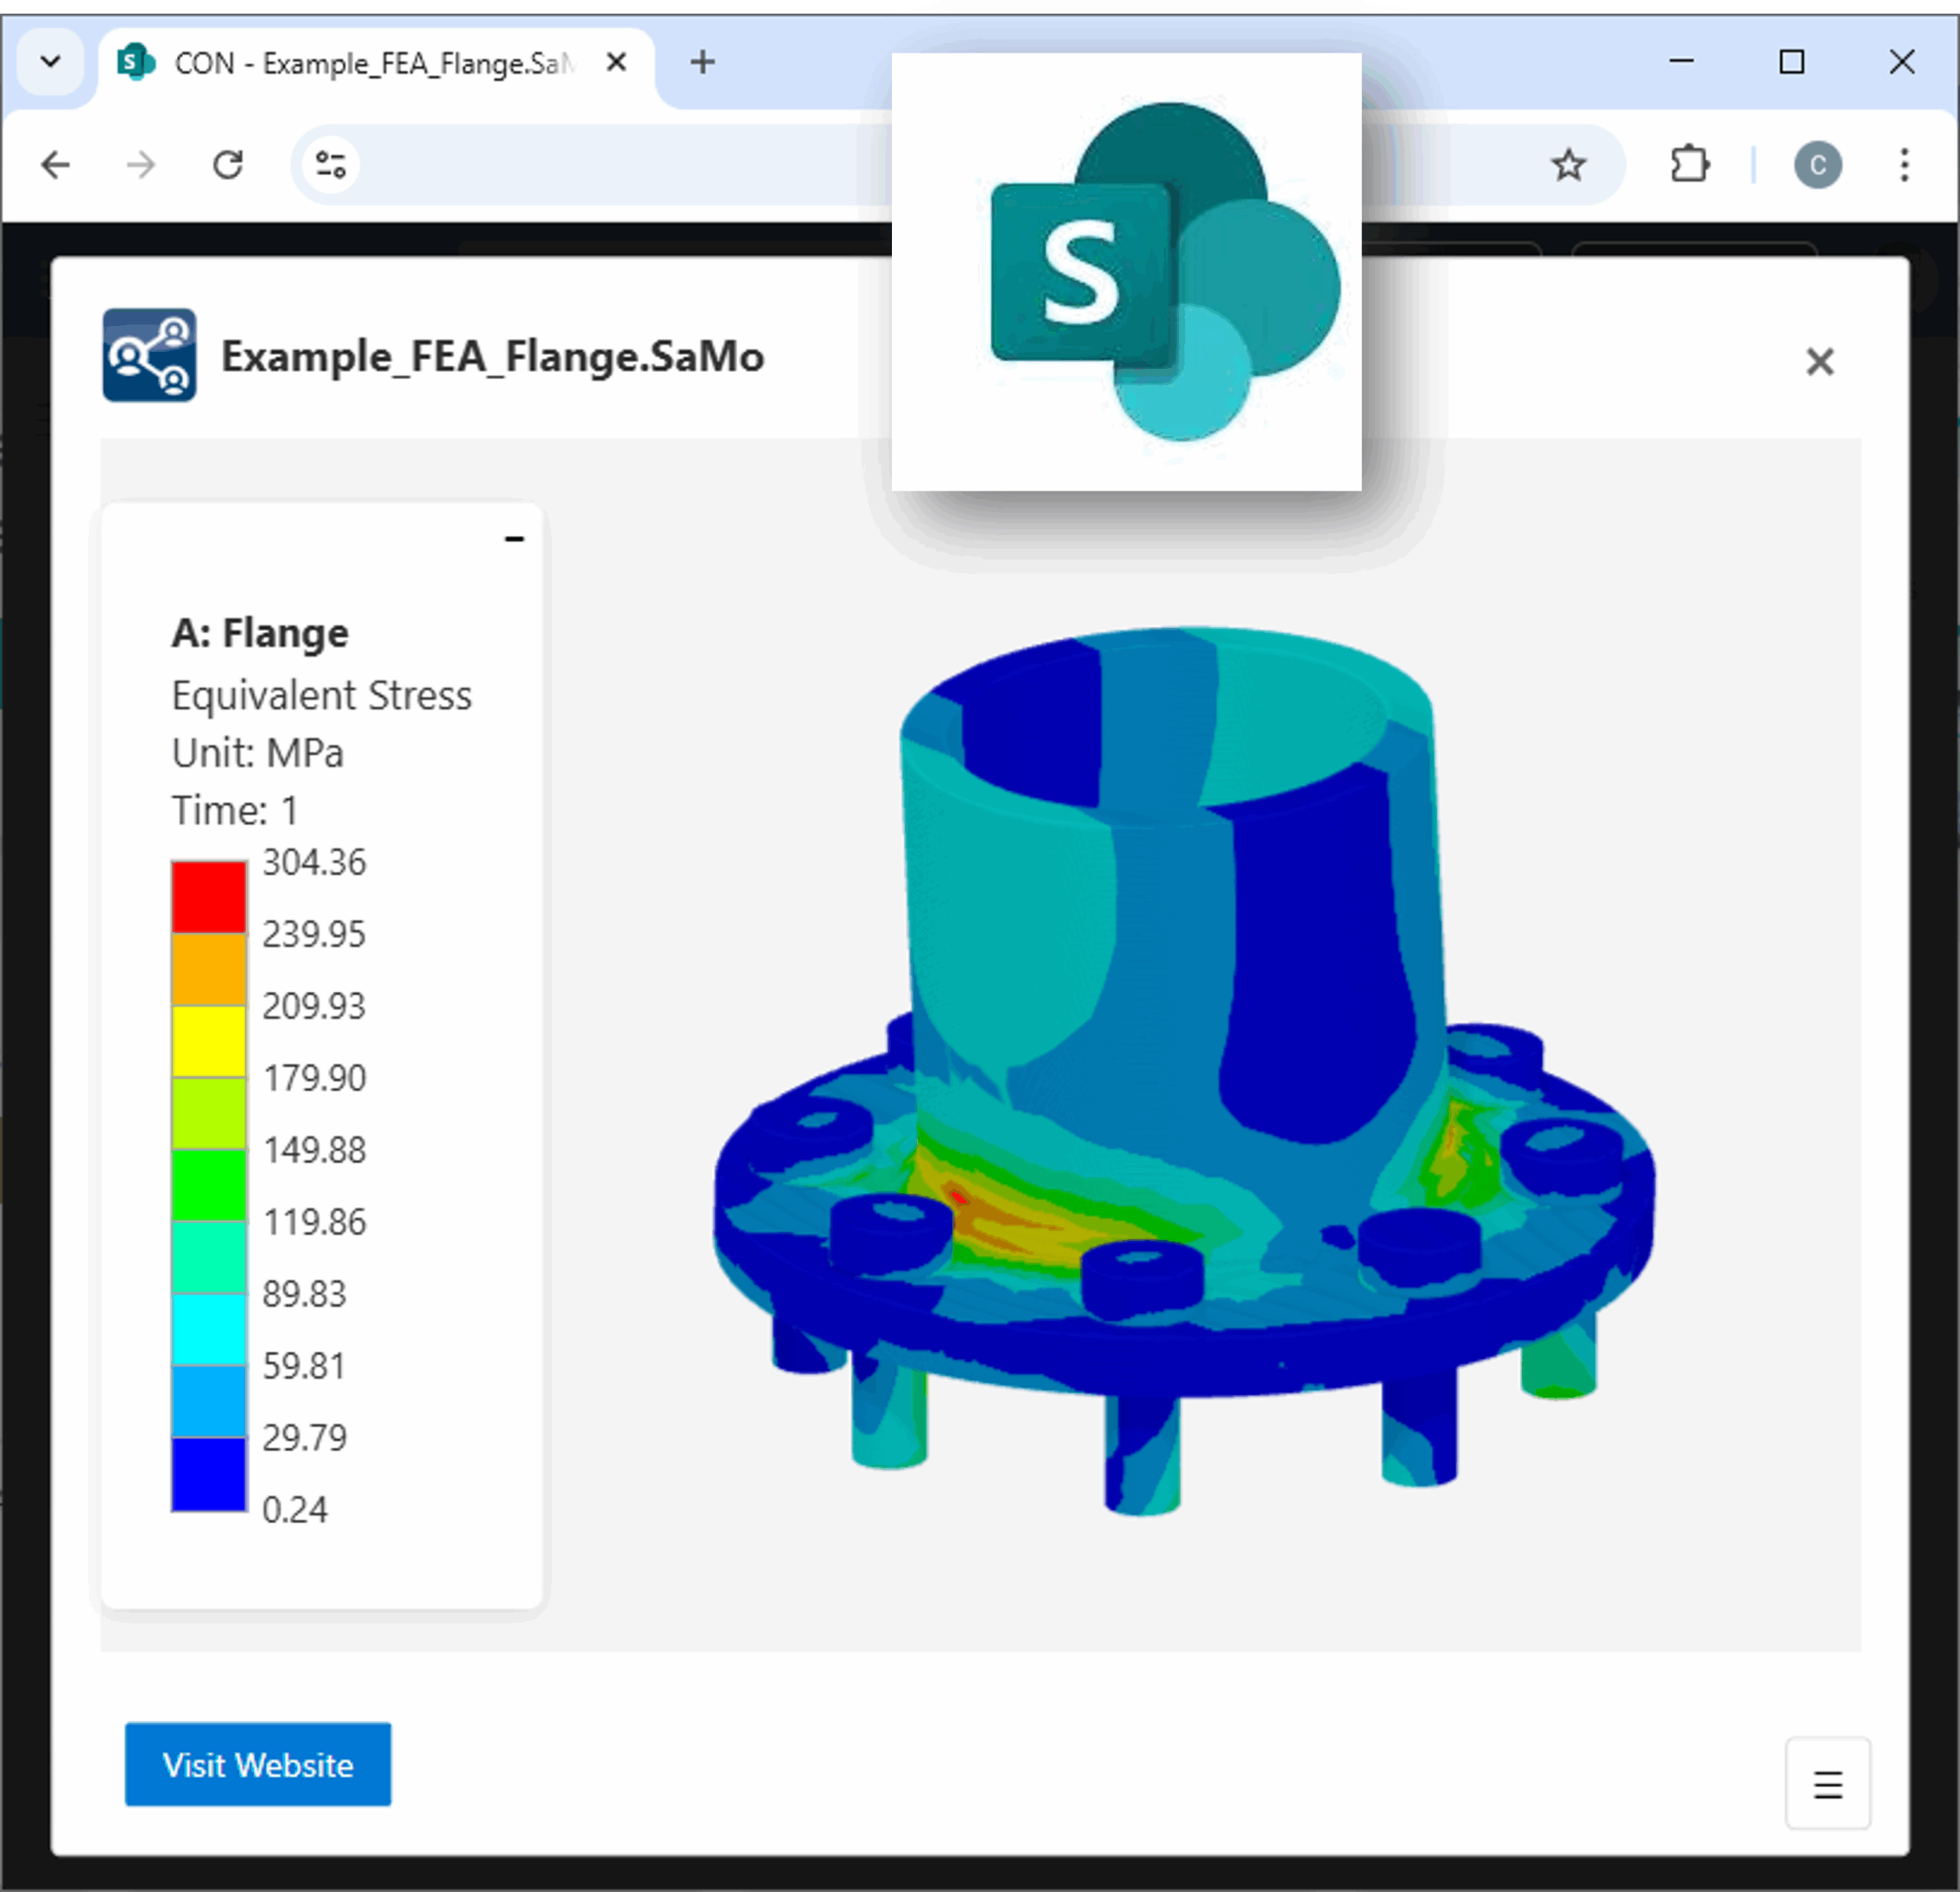Minimize the browser window
Screen dimensions: 1960x1892
(1682, 62)
